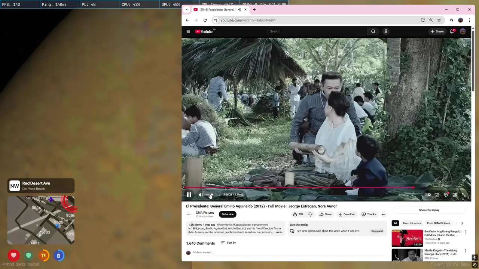Go forward in the browser
The width and height of the screenshot is (479, 269).
coord(196,20)
